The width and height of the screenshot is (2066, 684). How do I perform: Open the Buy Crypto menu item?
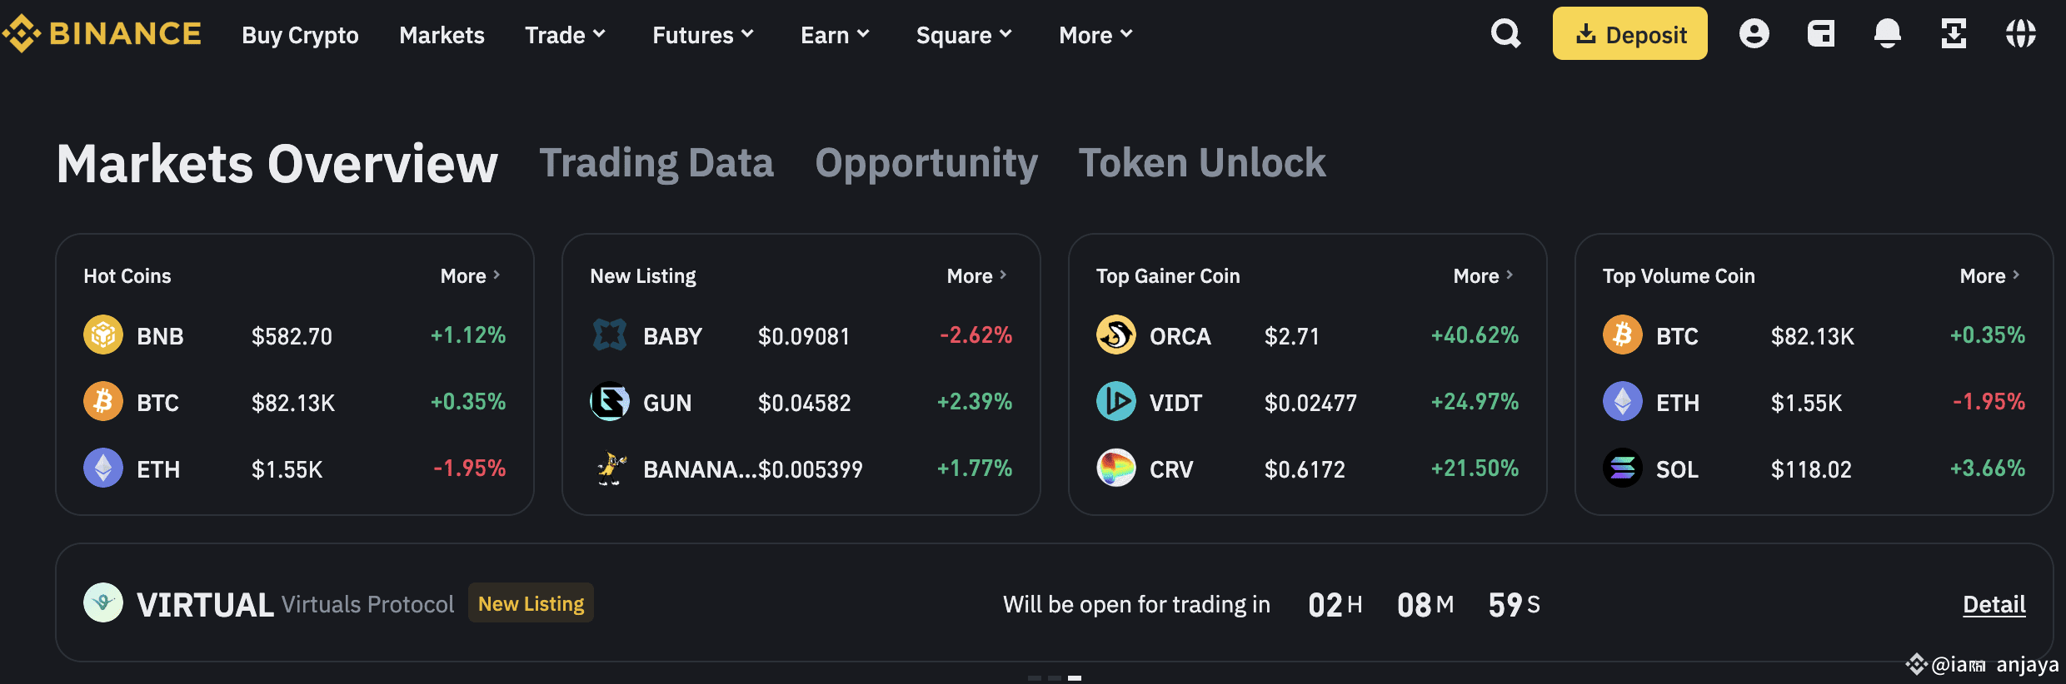(300, 35)
